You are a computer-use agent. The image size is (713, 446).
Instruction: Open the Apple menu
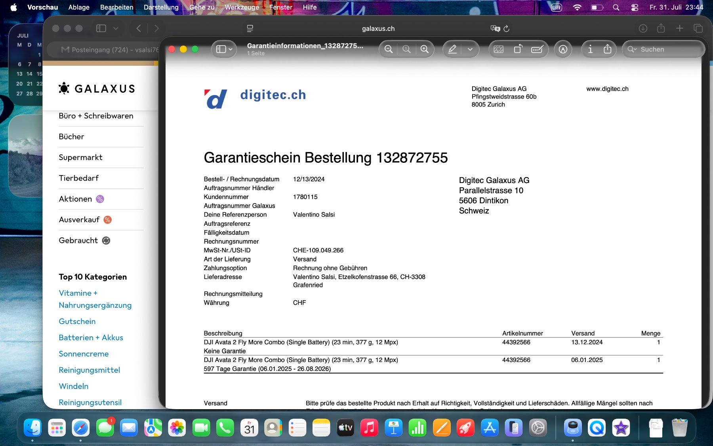tap(13, 7)
